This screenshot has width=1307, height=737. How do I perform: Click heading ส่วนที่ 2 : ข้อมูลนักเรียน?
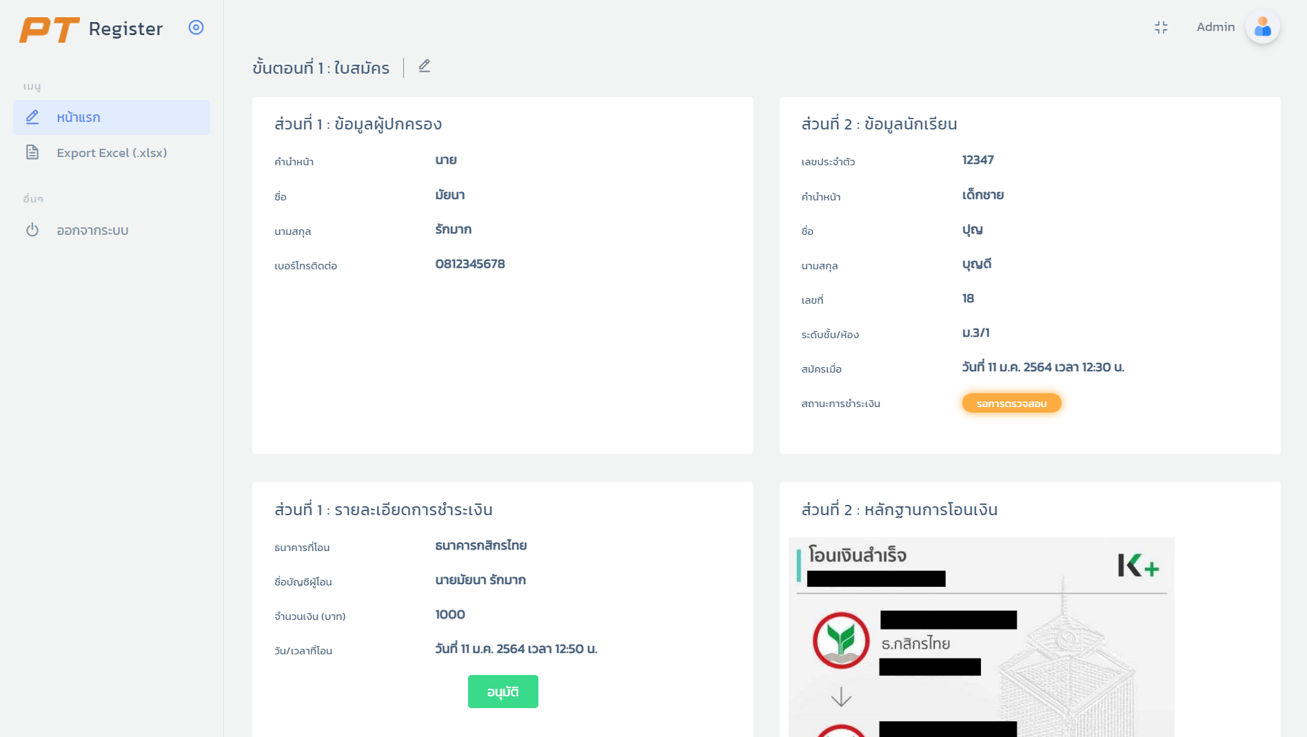[x=880, y=125]
